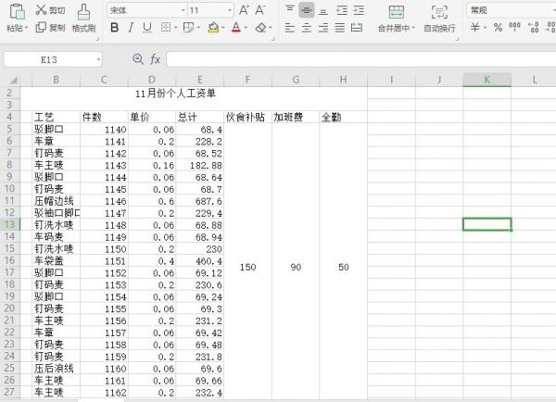Click the cell with value 687.6
The image size is (556, 402).
[x=199, y=201]
